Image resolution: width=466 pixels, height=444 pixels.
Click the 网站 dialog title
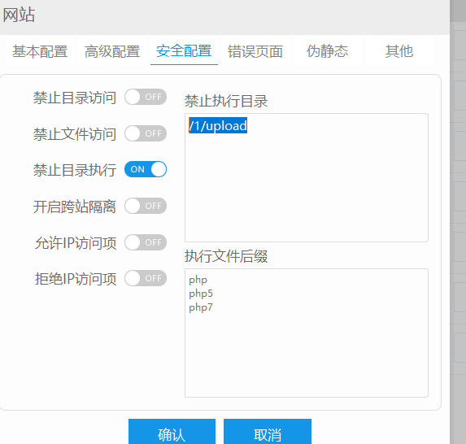point(19,15)
